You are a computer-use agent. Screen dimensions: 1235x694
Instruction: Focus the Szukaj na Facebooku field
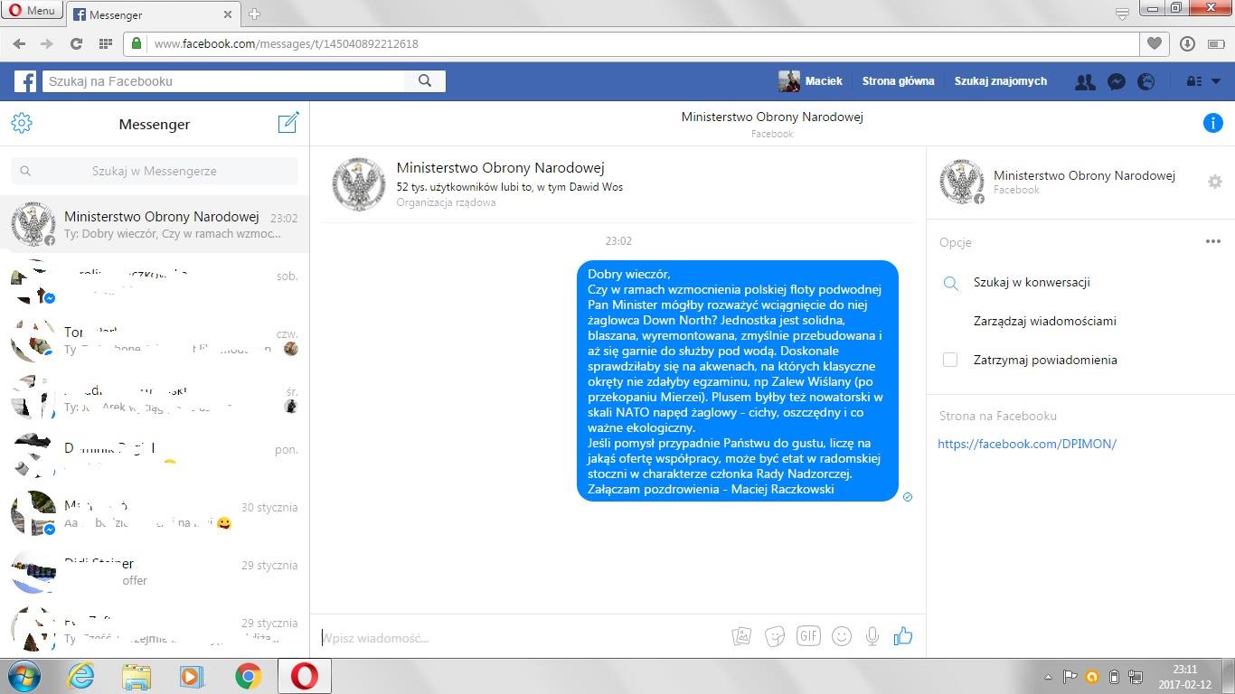[223, 81]
